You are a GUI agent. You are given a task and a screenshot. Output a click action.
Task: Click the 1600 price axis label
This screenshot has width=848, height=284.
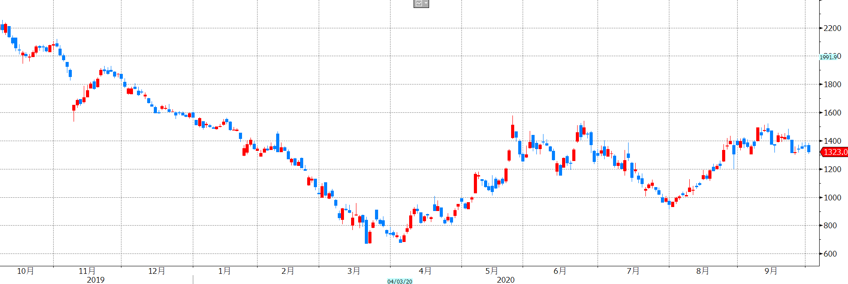[832, 113]
